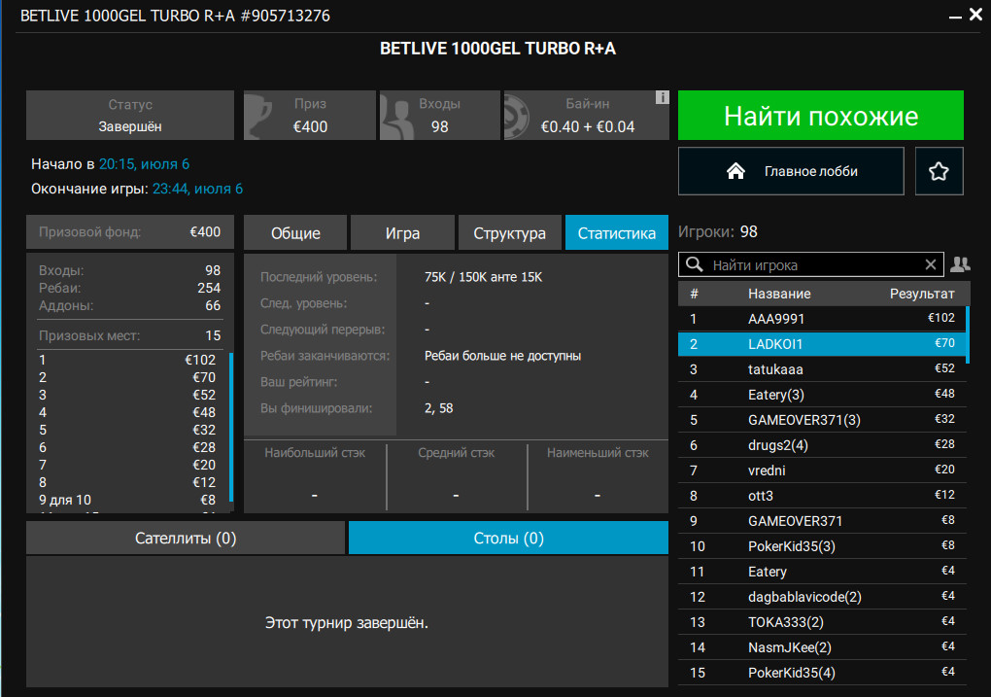Viewport: 991px width, 697px height.
Task: Click the friends icon beside search box
Action: coord(960,264)
